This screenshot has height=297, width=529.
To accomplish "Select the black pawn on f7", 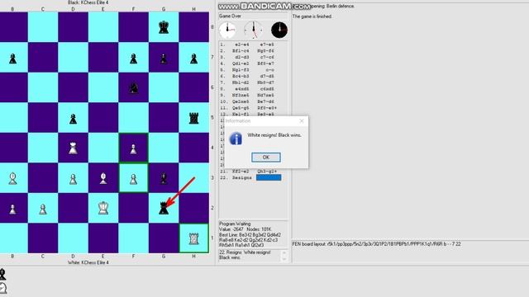I will tap(134, 59).
